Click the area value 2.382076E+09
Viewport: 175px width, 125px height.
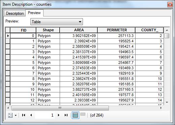click(79, 84)
